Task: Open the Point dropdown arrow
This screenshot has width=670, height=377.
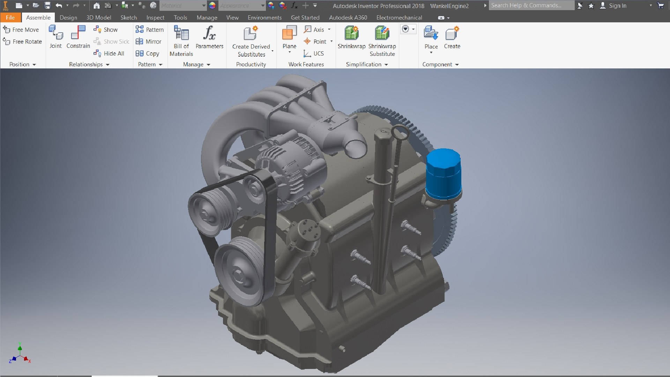Action: click(x=332, y=42)
